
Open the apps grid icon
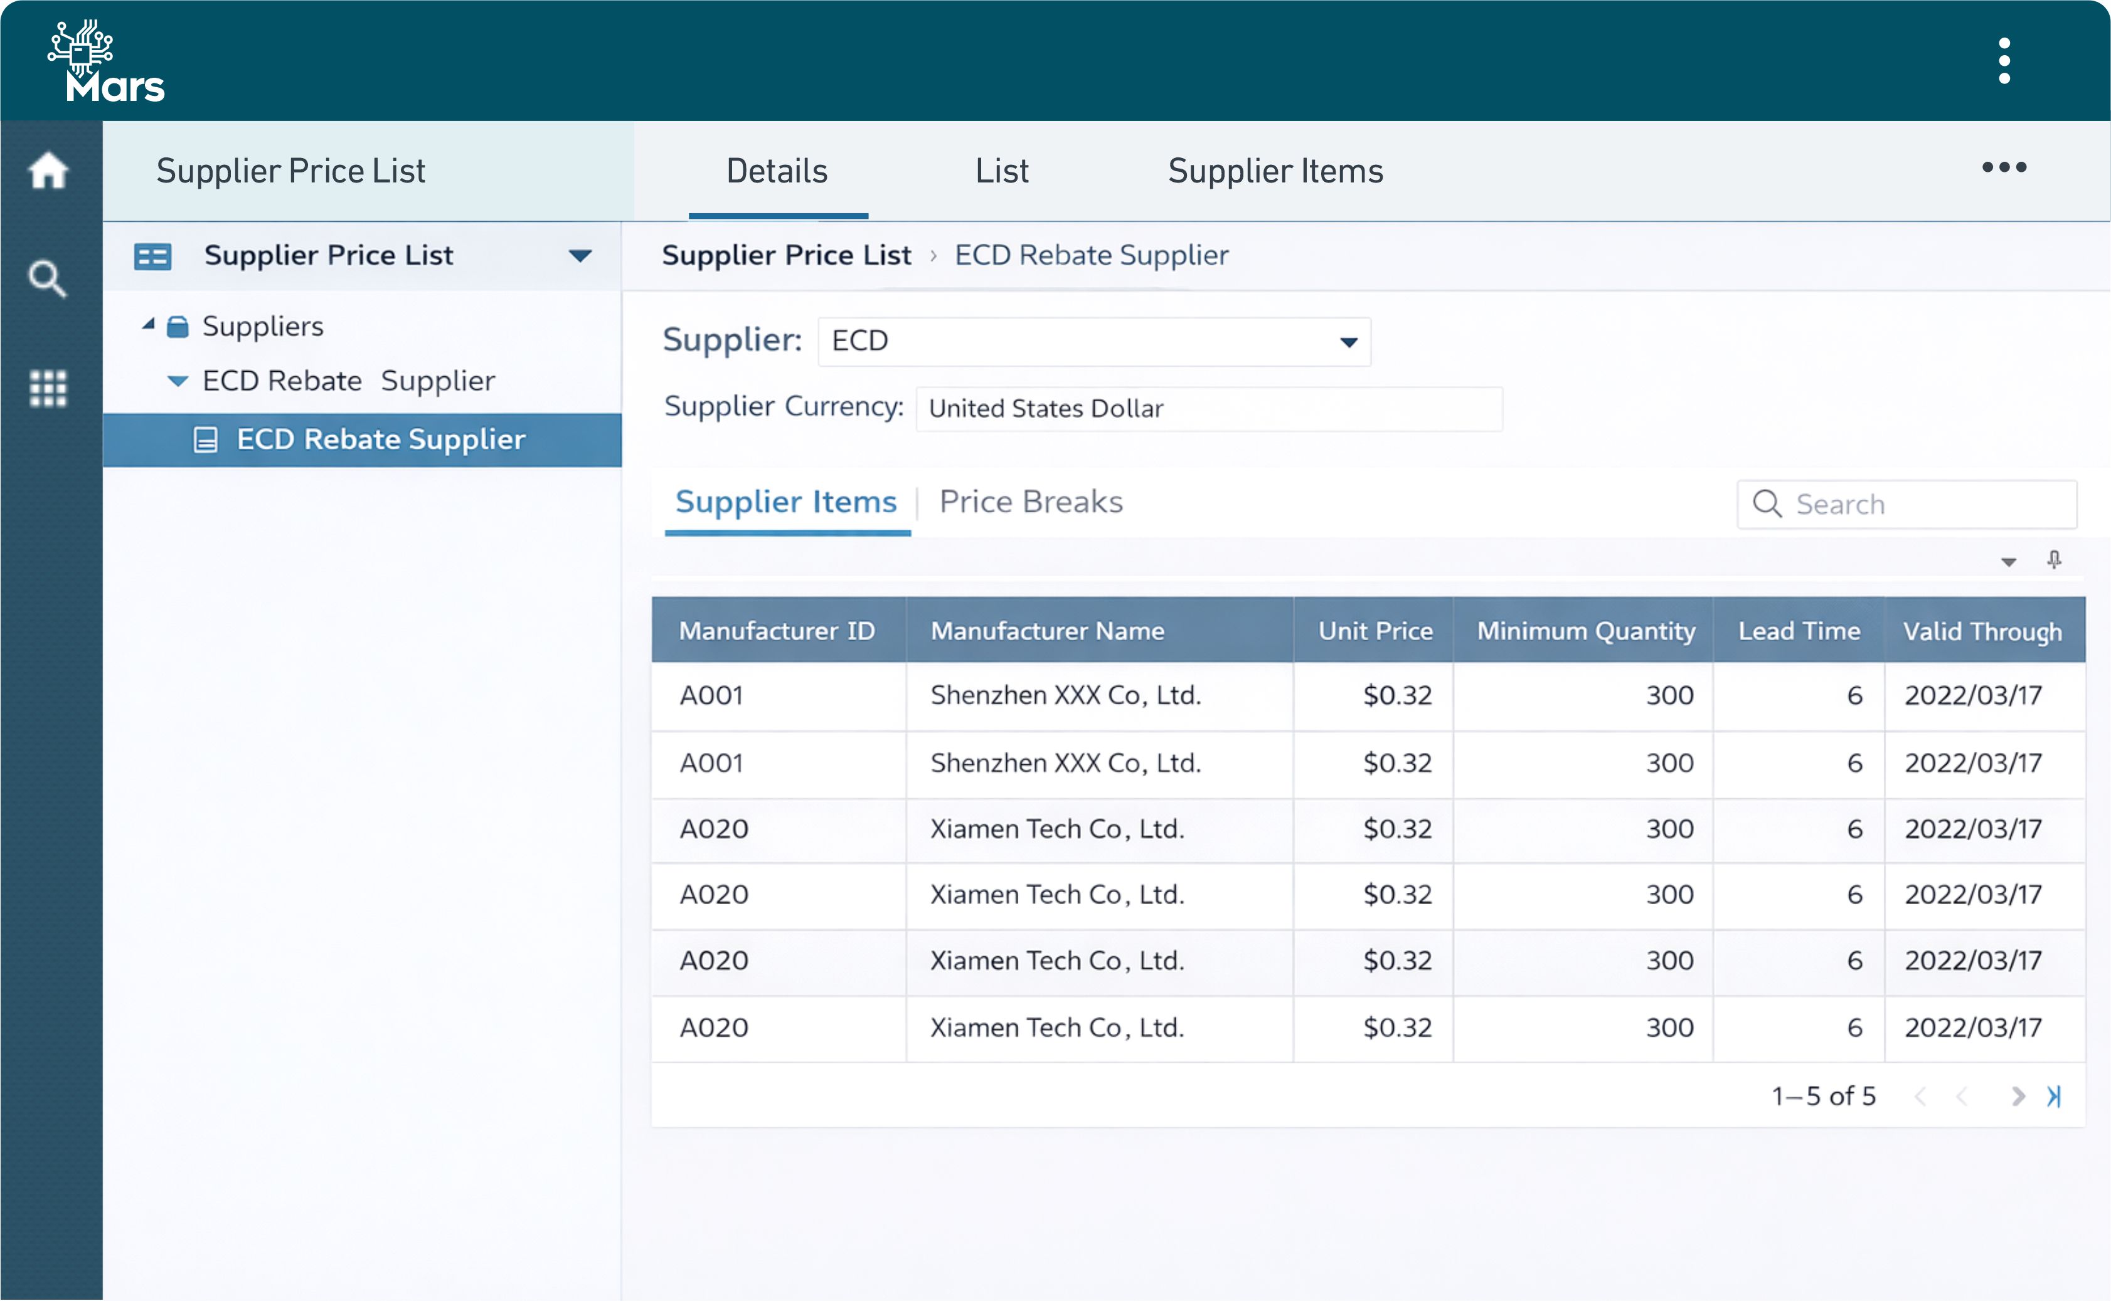[x=48, y=388]
